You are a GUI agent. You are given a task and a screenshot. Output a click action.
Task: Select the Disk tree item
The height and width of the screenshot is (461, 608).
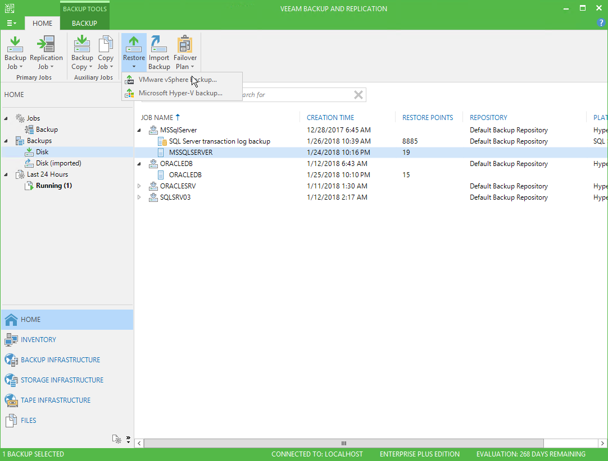click(x=42, y=152)
